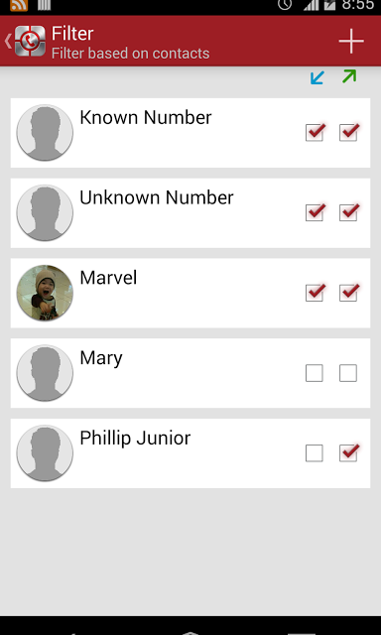Tap the blue incoming call arrow icon
The width and height of the screenshot is (381, 635).
tap(317, 77)
